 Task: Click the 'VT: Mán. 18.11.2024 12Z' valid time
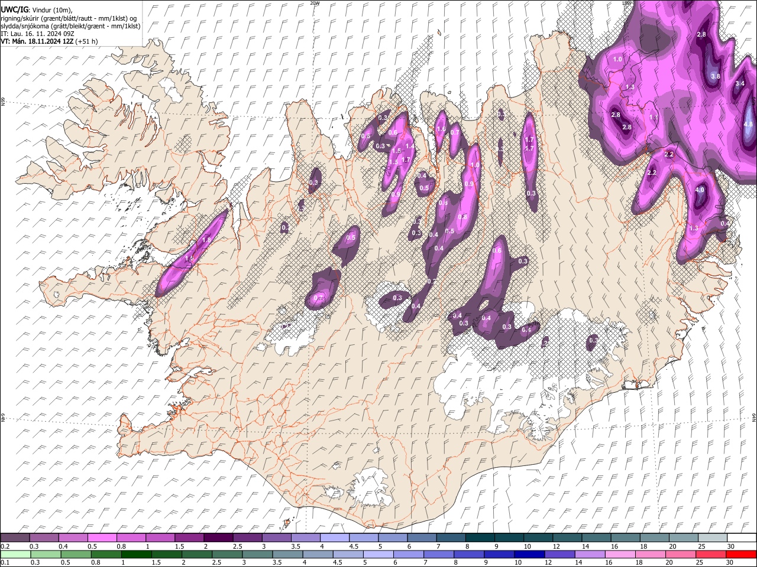click(x=37, y=41)
